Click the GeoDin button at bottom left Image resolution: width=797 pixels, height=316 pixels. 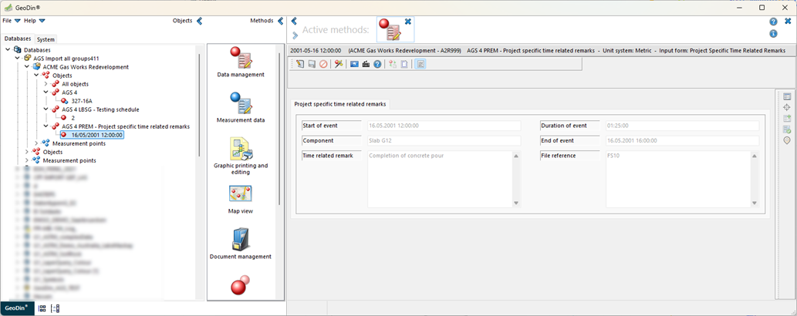pos(16,308)
